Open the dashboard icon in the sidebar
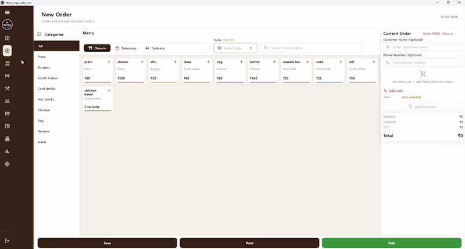The height and width of the screenshot is (249, 465). tap(7, 38)
